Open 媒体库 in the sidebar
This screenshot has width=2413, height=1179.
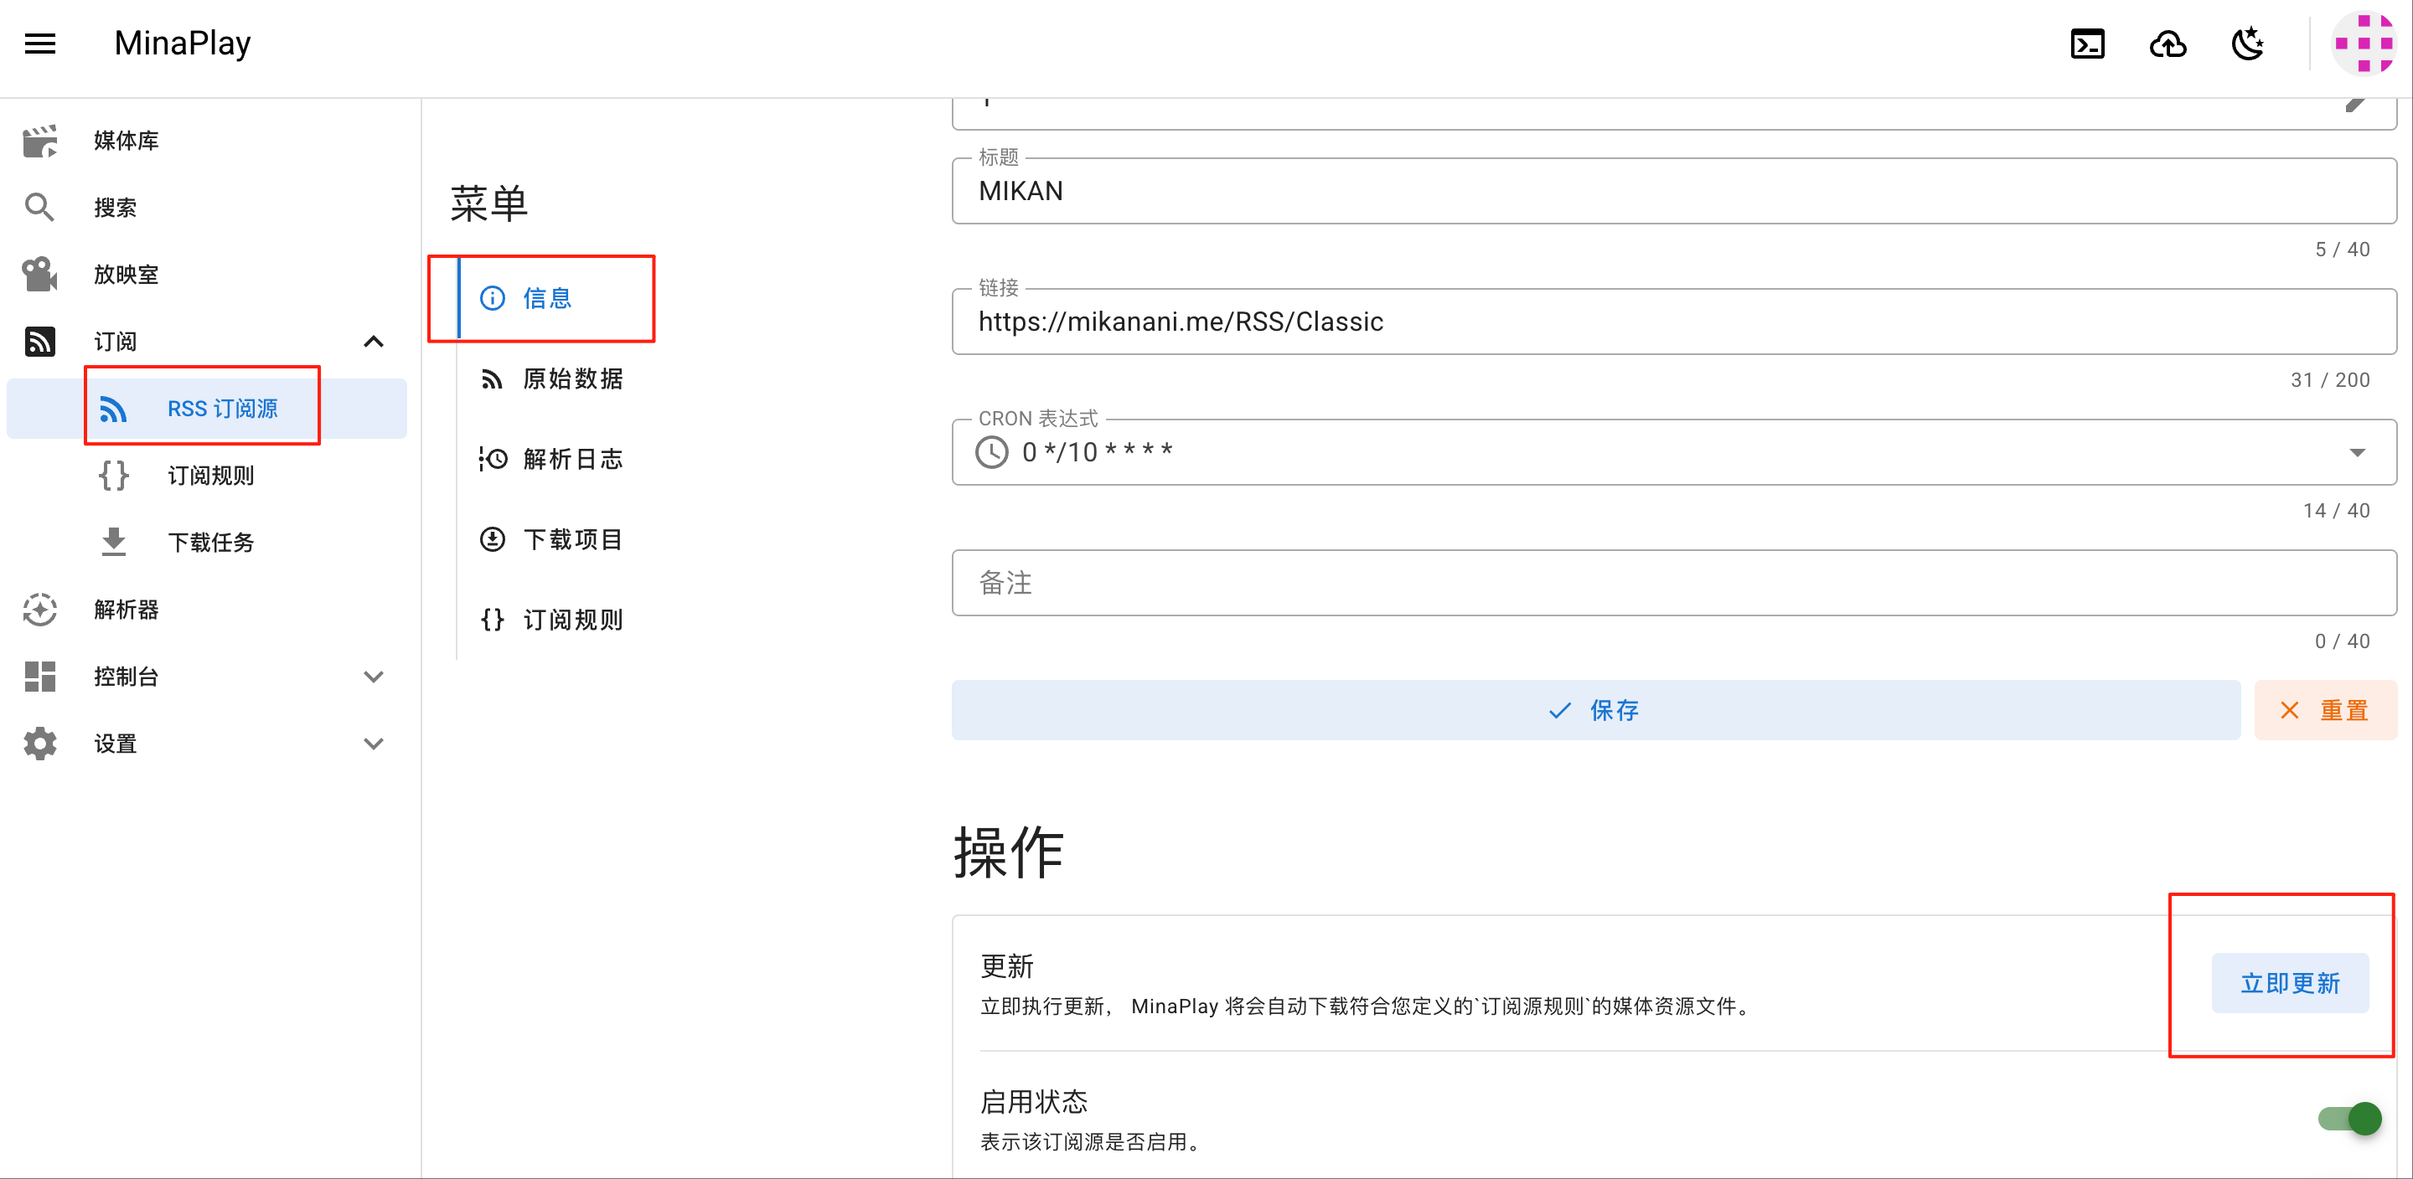click(207, 141)
